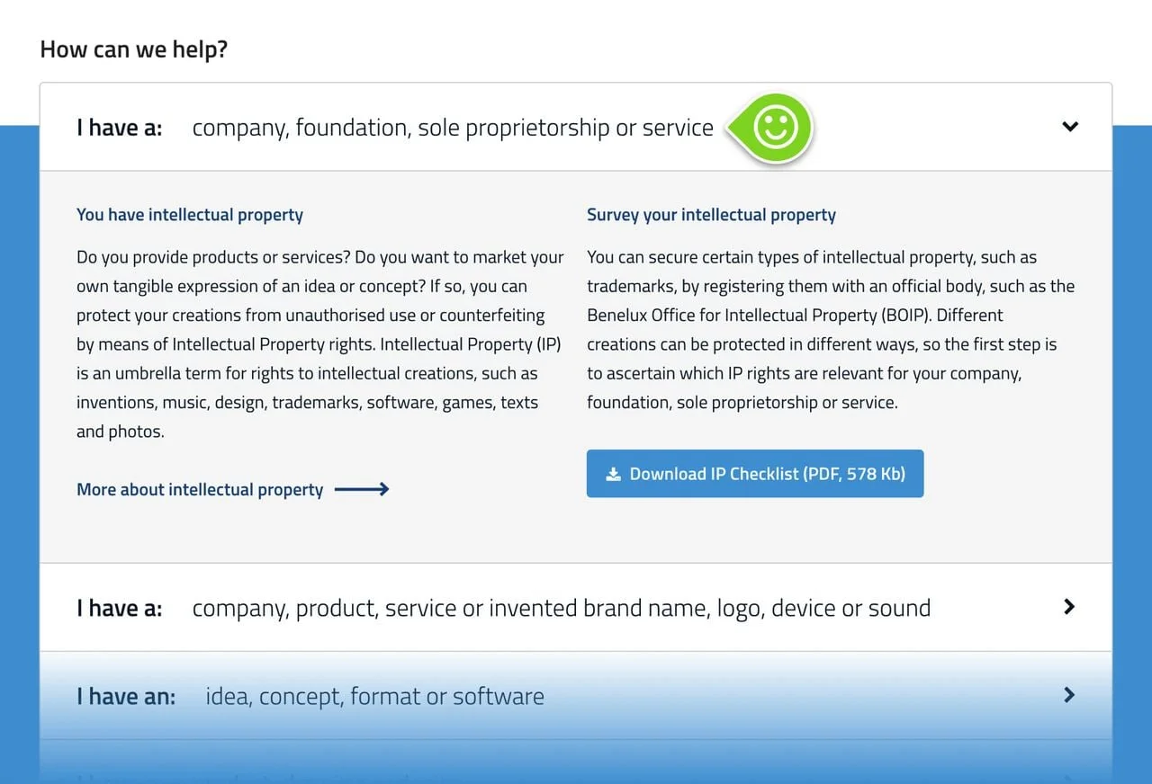Image resolution: width=1152 pixels, height=784 pixels.
Task: Click the paragraph mentioning the Benelux Office
Action: coord(830,330)
